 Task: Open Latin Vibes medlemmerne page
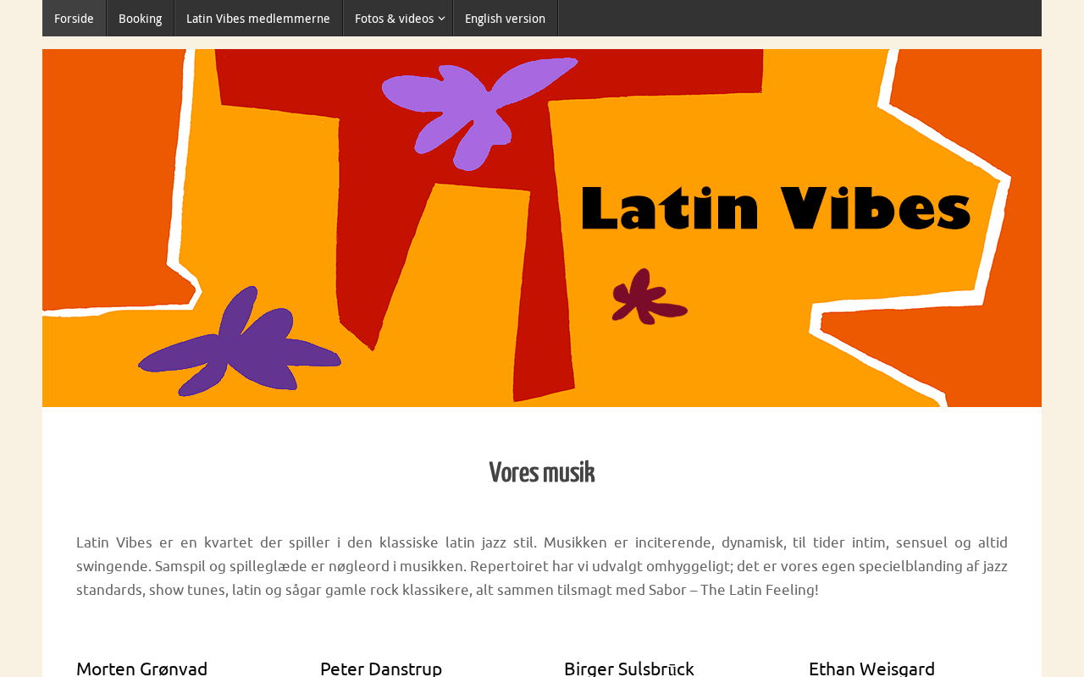pos(258,19)
